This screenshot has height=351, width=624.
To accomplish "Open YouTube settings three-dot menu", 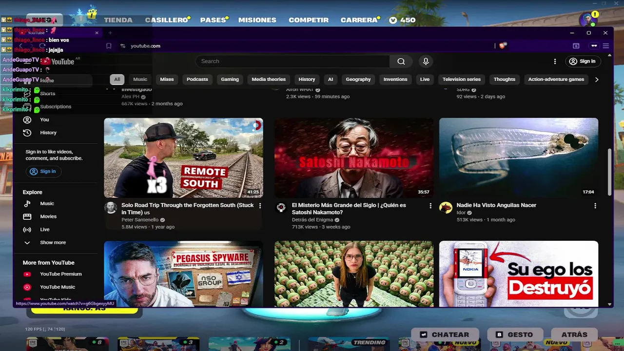I will click(555, 61).
